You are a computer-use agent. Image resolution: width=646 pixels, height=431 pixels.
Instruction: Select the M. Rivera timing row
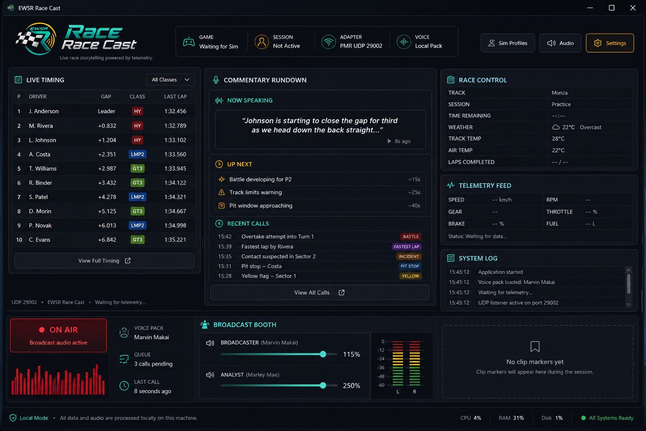(x=104, y=125)
